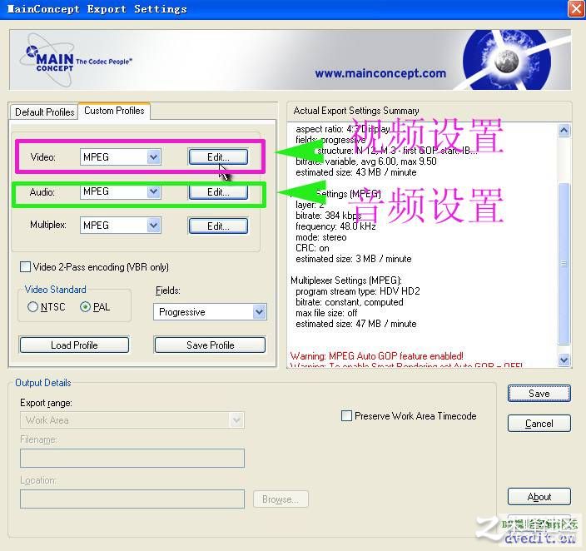The height and width of the screenshot is (551, 586).
Task: Click 'mode: stereo' summary line
Action: click(320, 237)
